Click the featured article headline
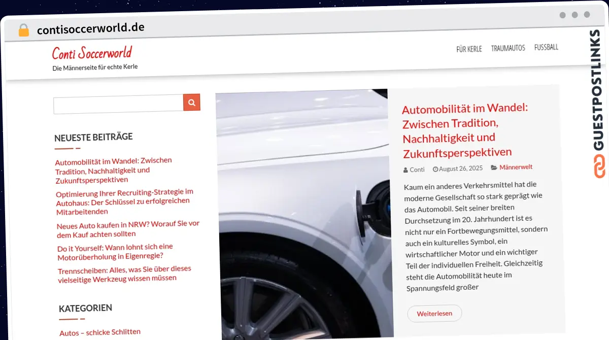This screenshot has height=340, width=609. [x=465, y=130]
